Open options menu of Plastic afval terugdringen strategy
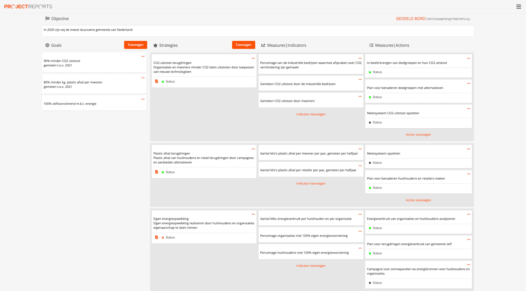This screenshot has width=526, height=291. click(x=253, y=149)
